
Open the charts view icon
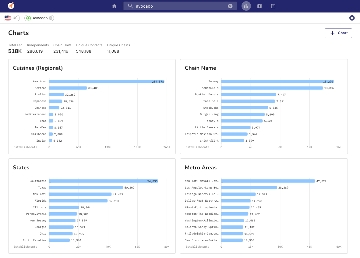(x=246, y=6)
